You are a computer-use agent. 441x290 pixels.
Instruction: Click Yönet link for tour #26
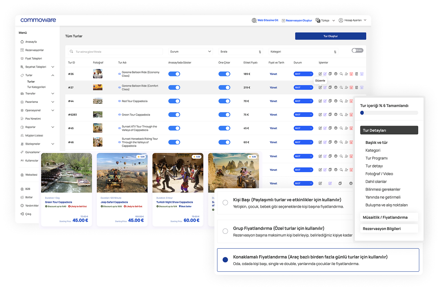[273, 74]
